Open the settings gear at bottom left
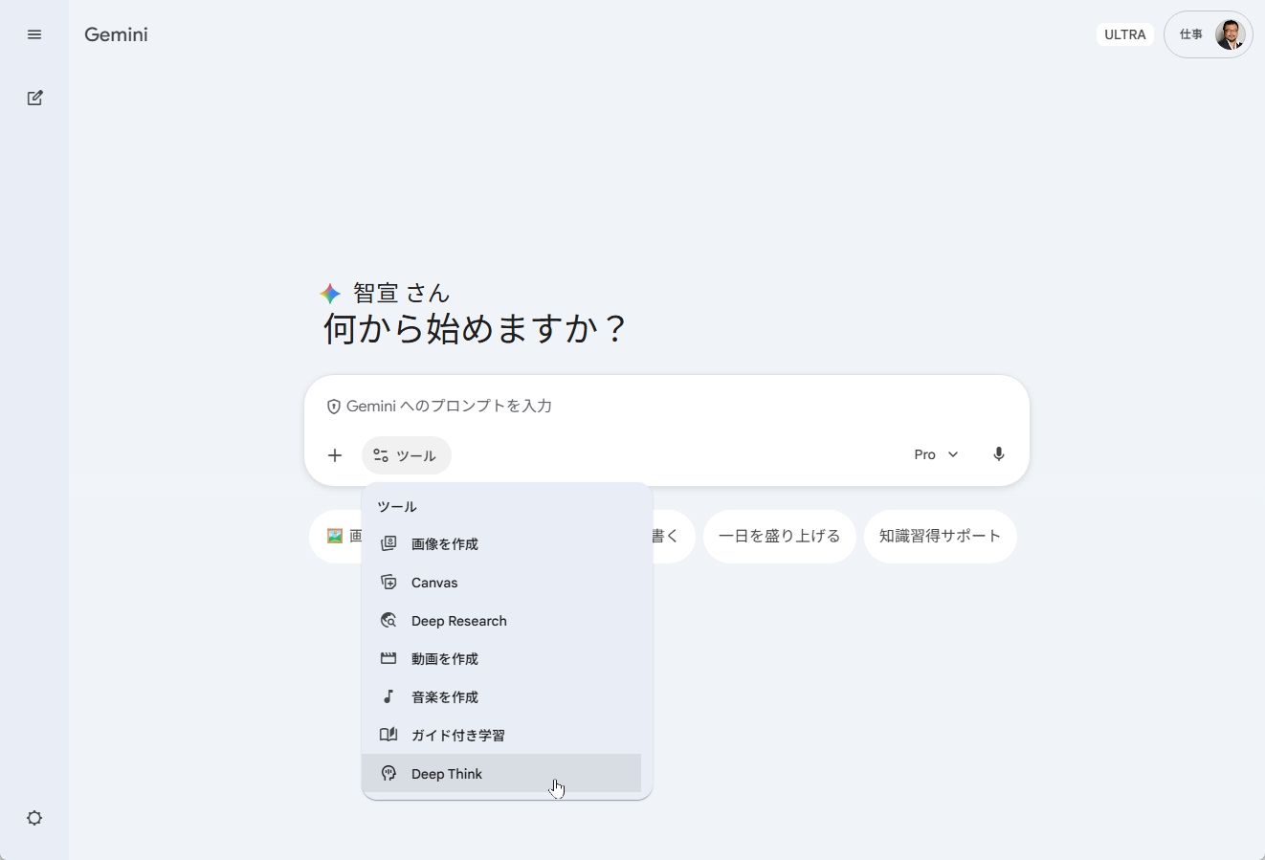Viewport: 1265px width, 860px height. tap(34, 818)
